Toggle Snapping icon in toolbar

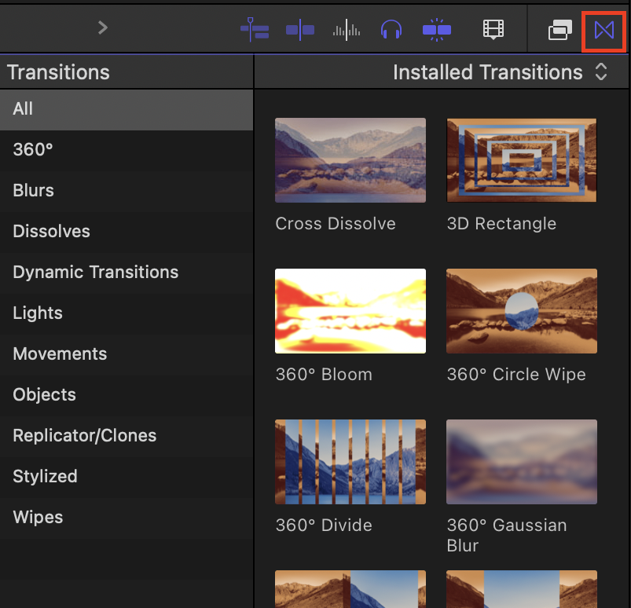437,30
